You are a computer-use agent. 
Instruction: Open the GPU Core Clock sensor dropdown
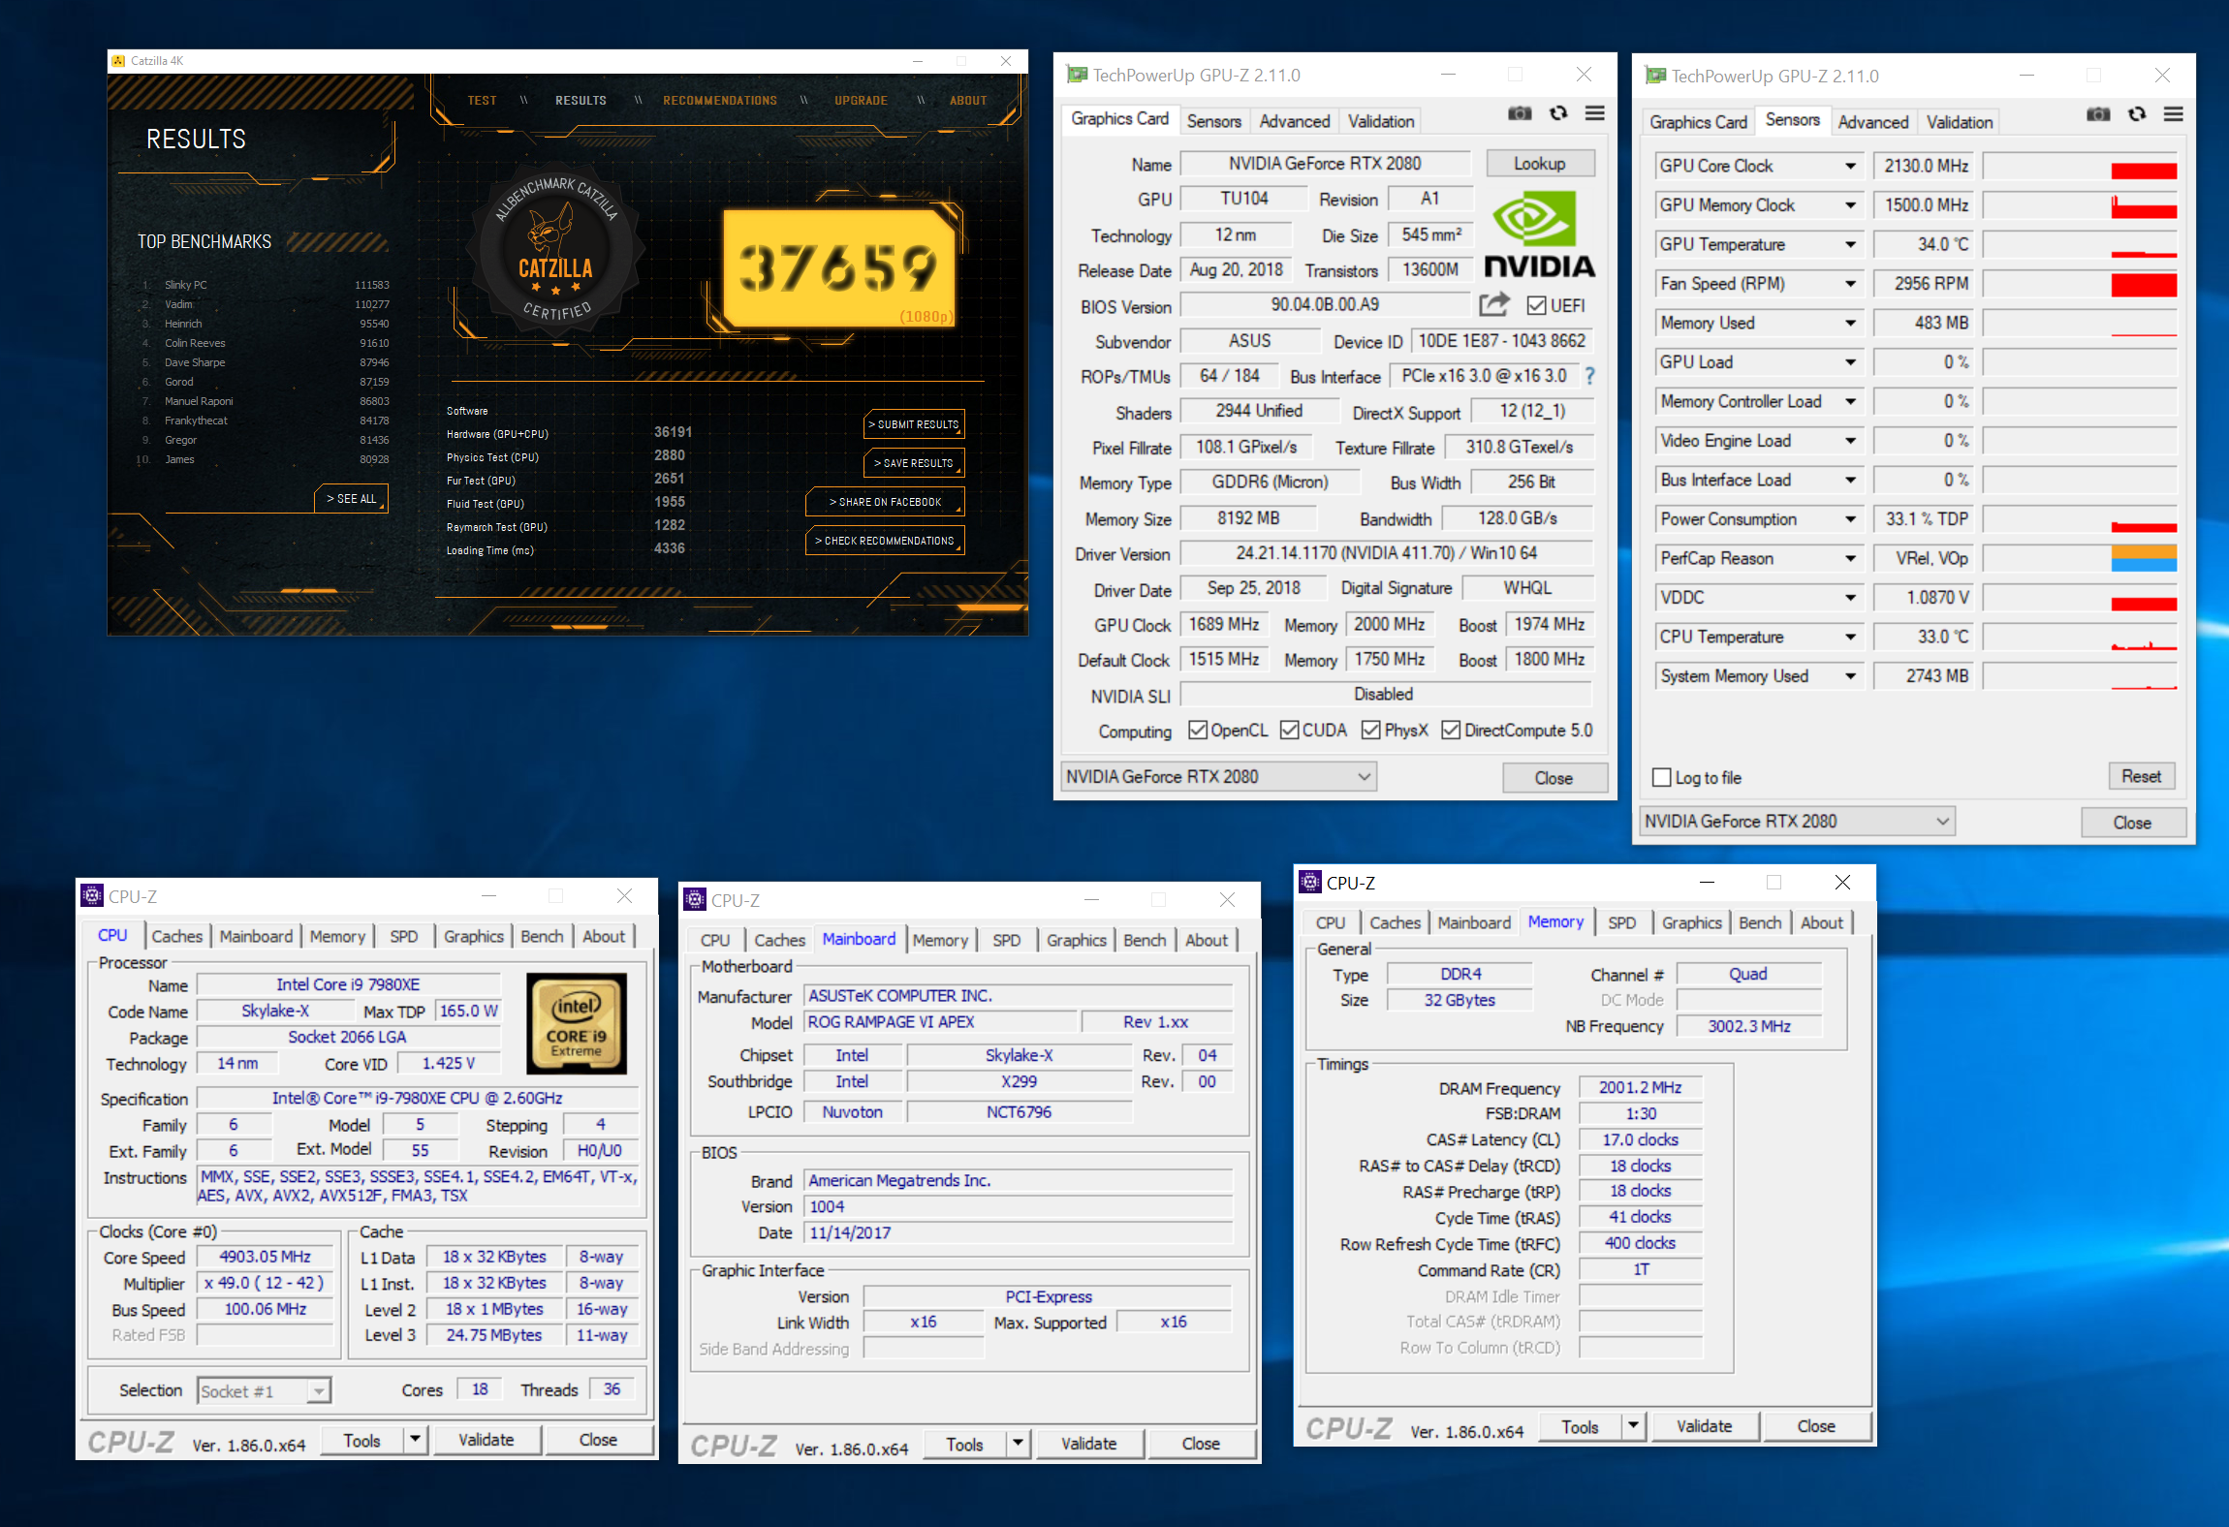tap(1850, 166)
